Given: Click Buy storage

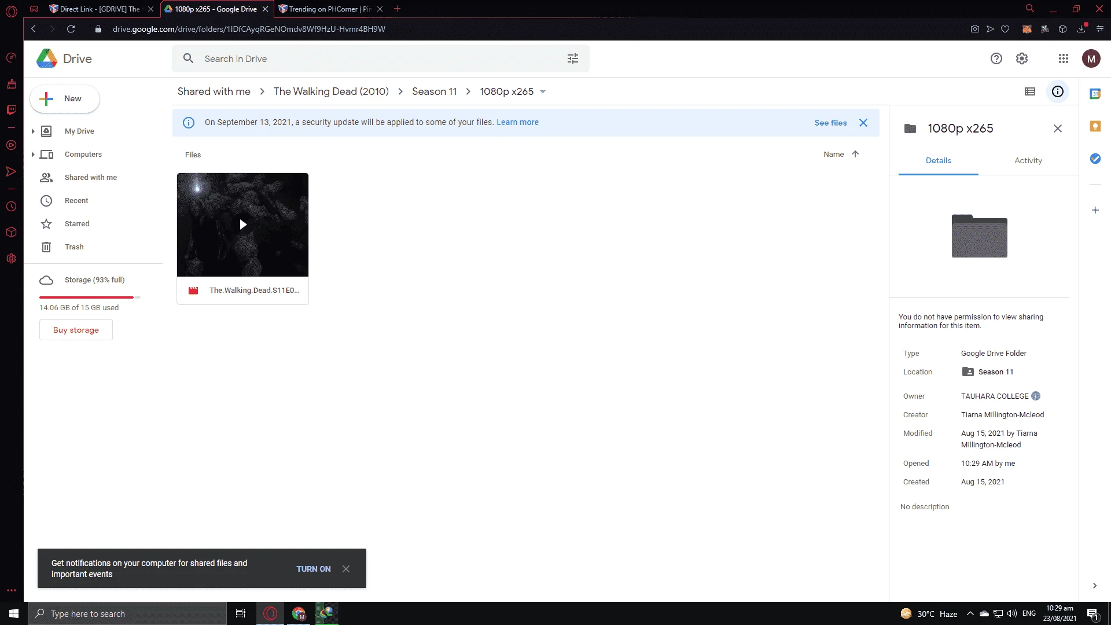Looking at the screenshot, I should pyautogui.click(x=76, y=330).
